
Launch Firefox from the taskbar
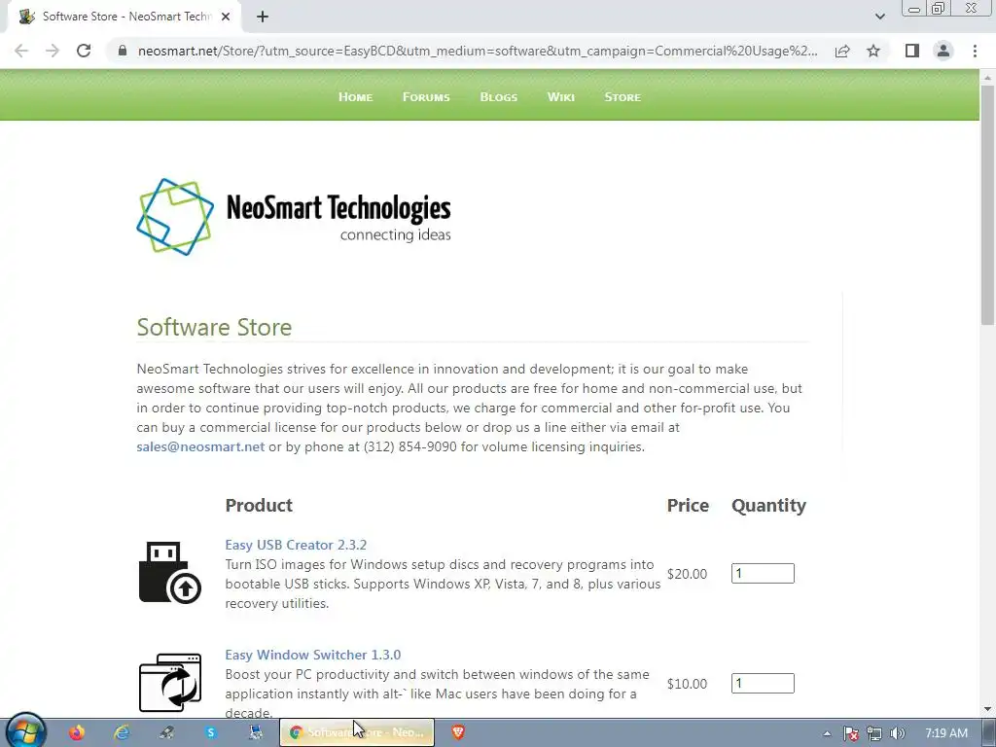(x=77, y=732)
